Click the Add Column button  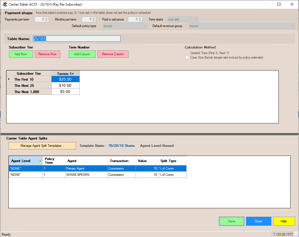pyautogui.click(x=82, y=54)
